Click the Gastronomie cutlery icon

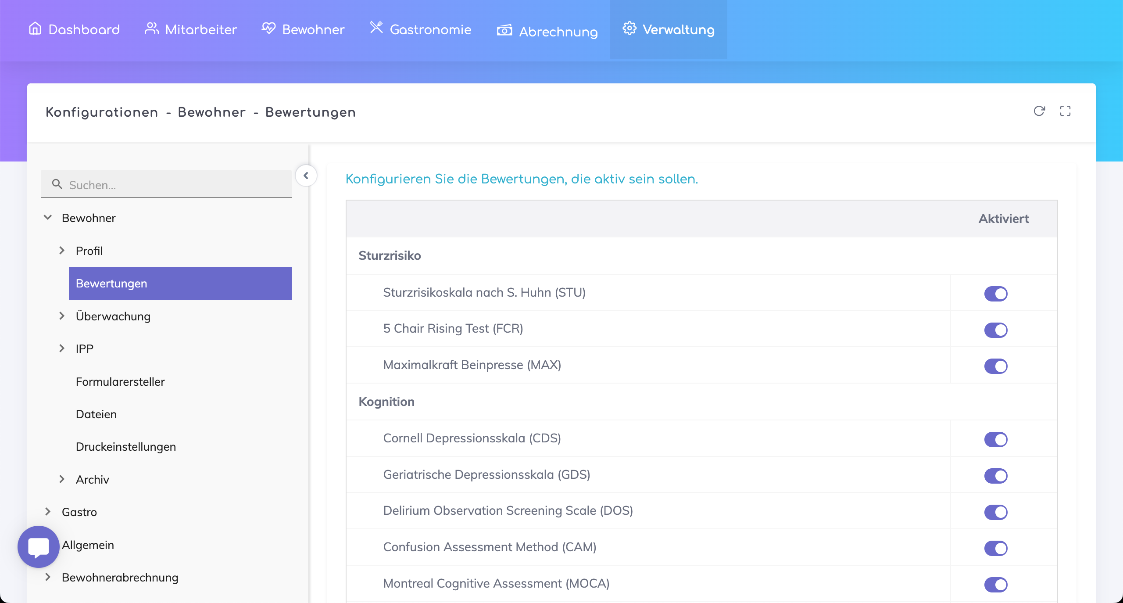click(376, 28)
